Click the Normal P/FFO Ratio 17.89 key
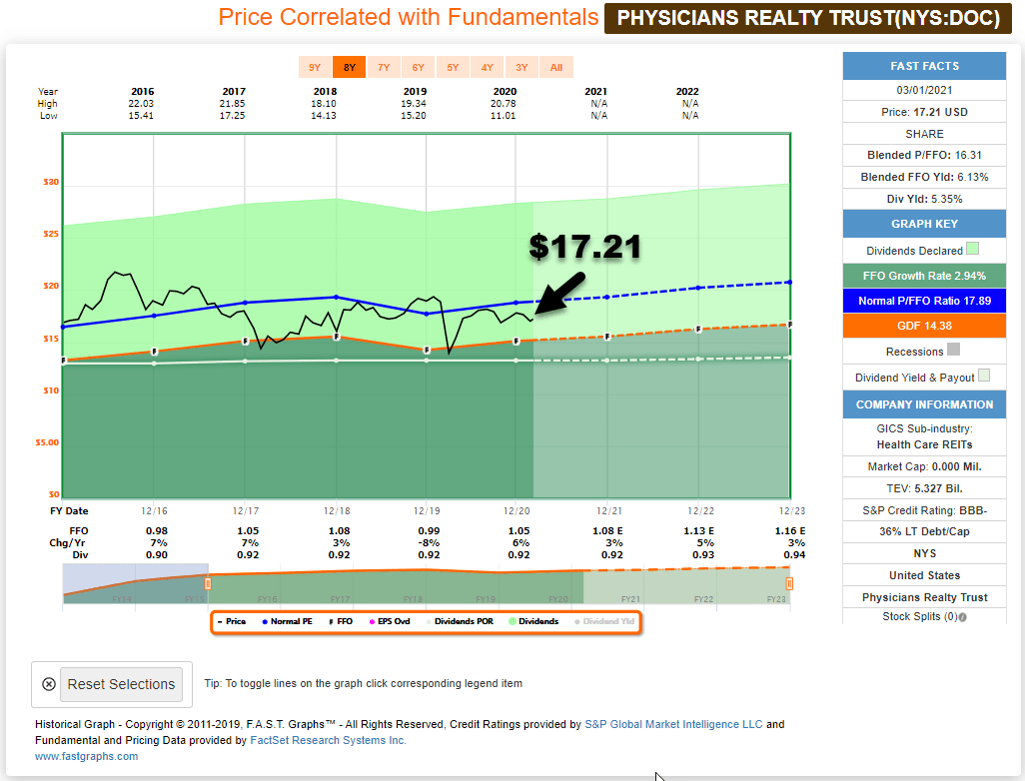The image size is (1025, 781). coord(924,301)
